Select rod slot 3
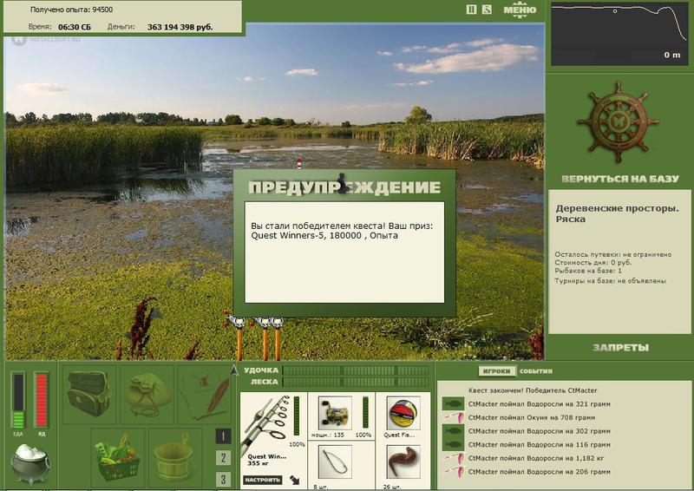 (x=223, y=479)
